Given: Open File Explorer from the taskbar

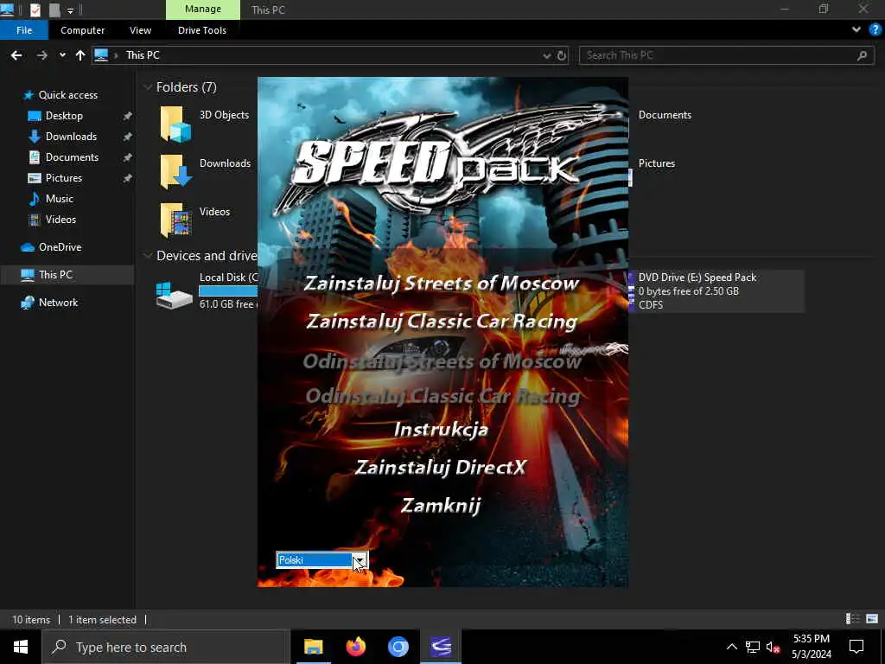Looking at the screenshot, I should (313, 647).
